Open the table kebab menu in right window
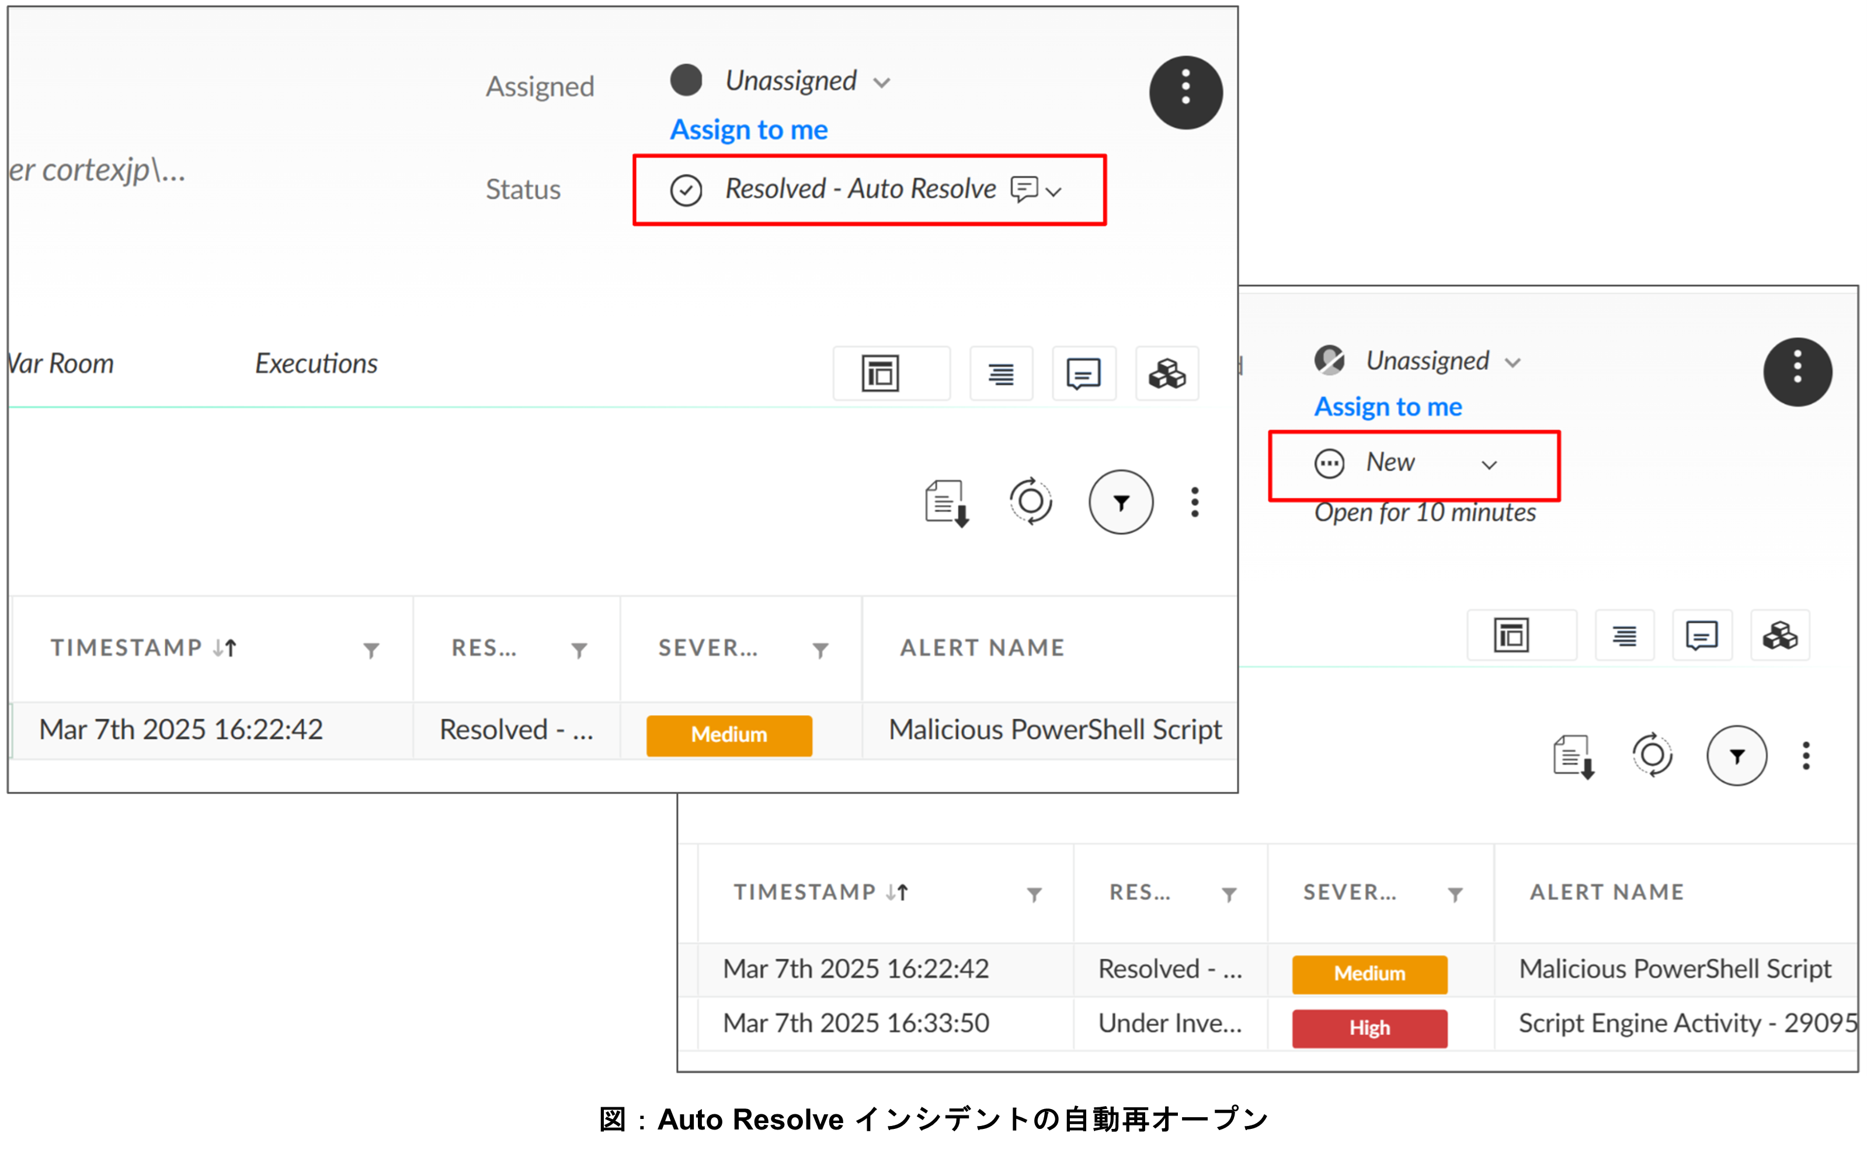The image size is (1867, 1154). click(x=1806, y=755)
